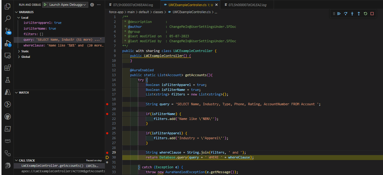Toggle the breakpoint on line 25

(x=107, y=133)
